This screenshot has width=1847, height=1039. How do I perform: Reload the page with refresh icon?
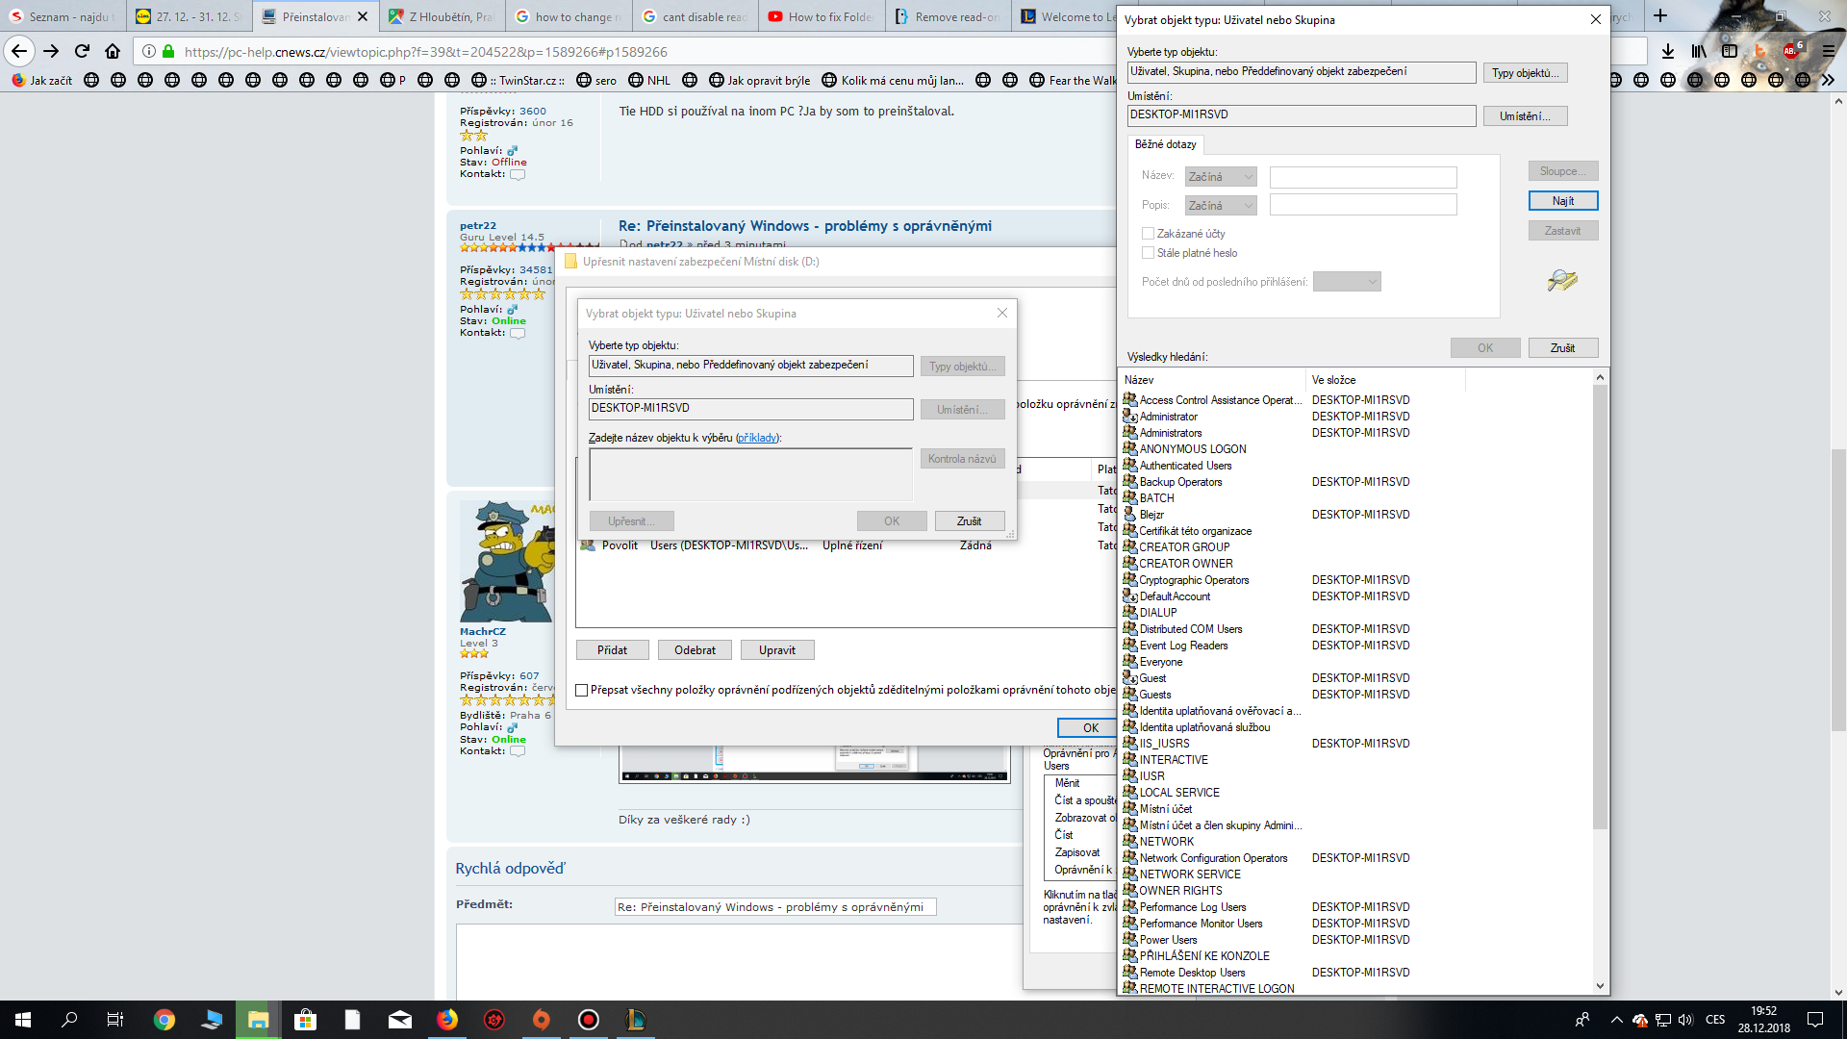click(x=82, y=51)
